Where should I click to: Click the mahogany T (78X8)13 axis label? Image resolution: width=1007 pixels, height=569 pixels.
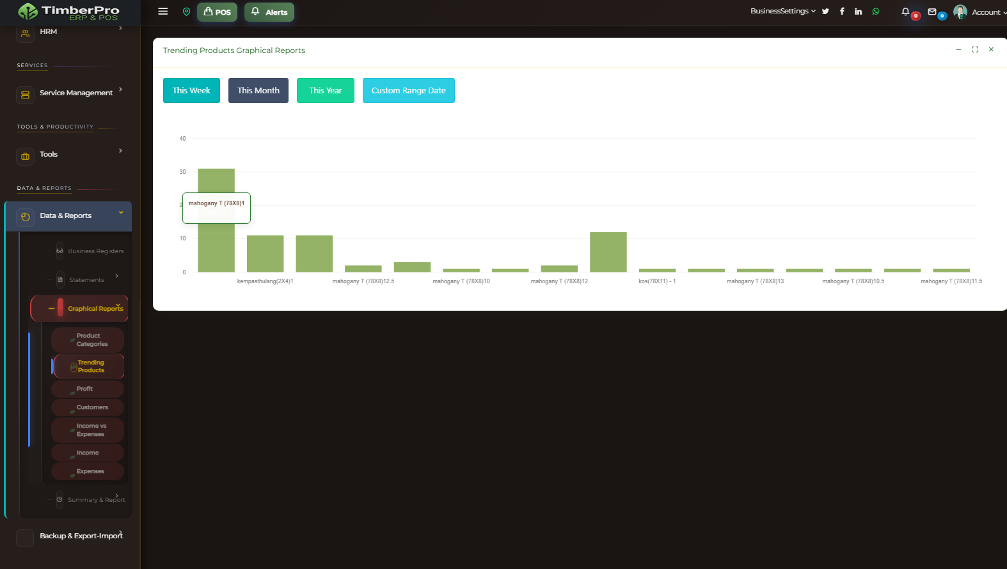tap(755, 281)
